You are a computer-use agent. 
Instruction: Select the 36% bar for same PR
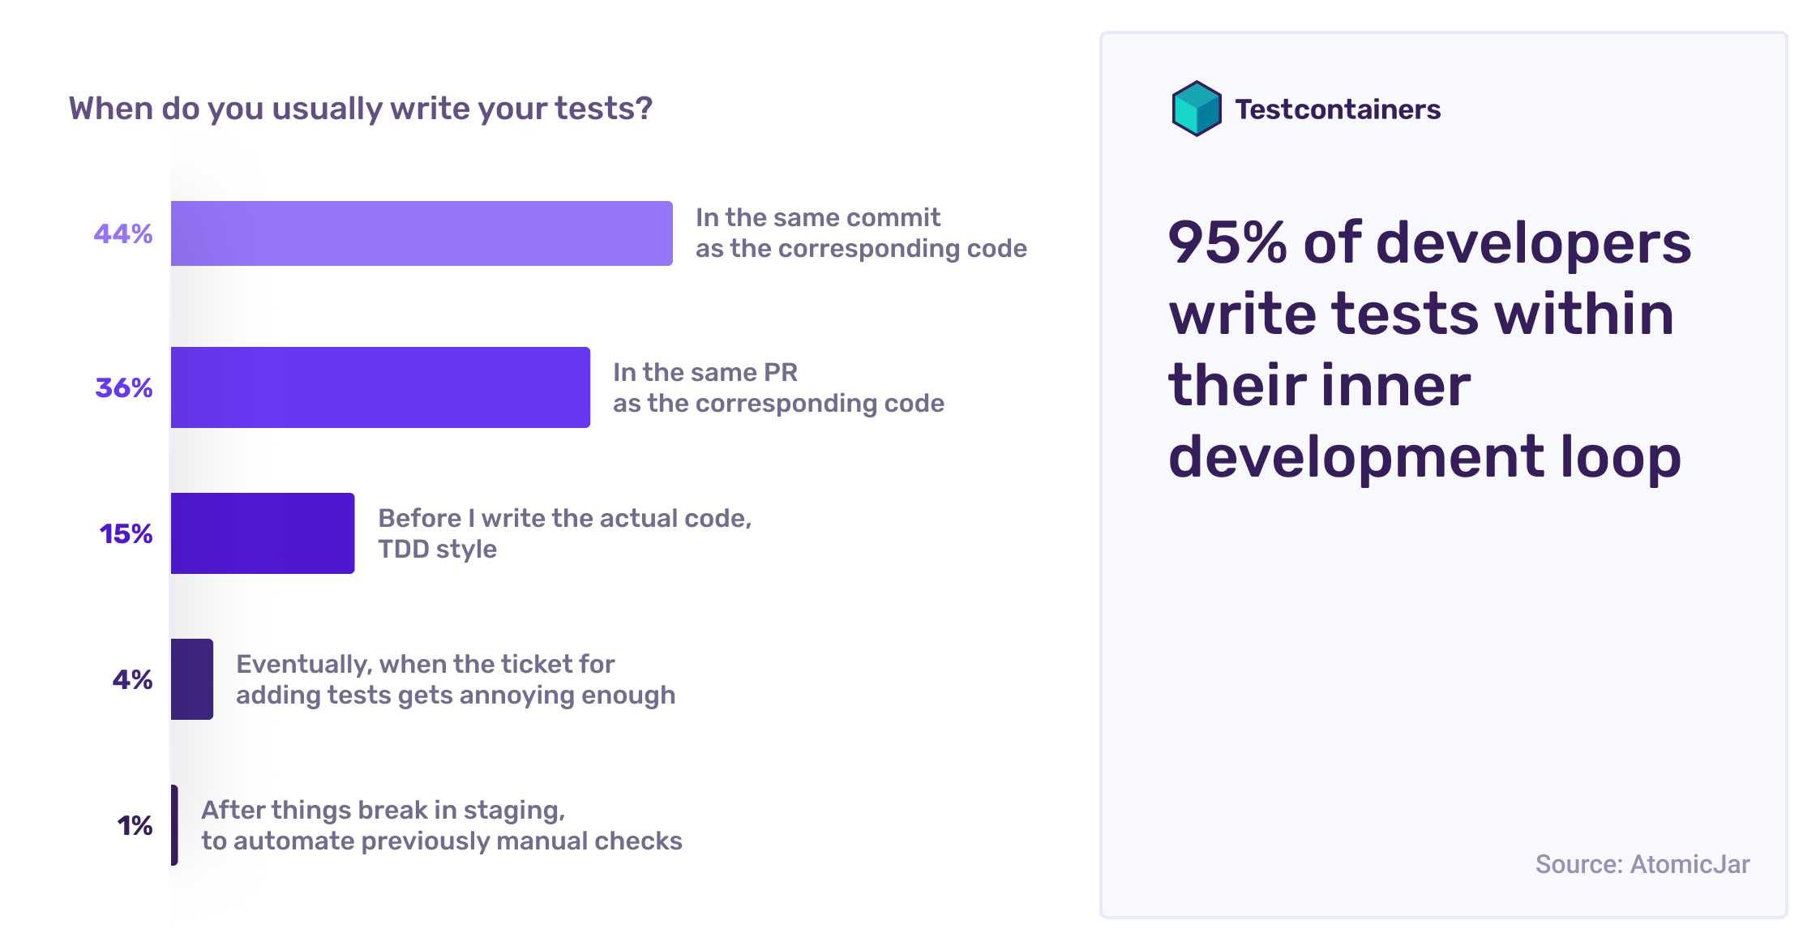tap(380, 387)
